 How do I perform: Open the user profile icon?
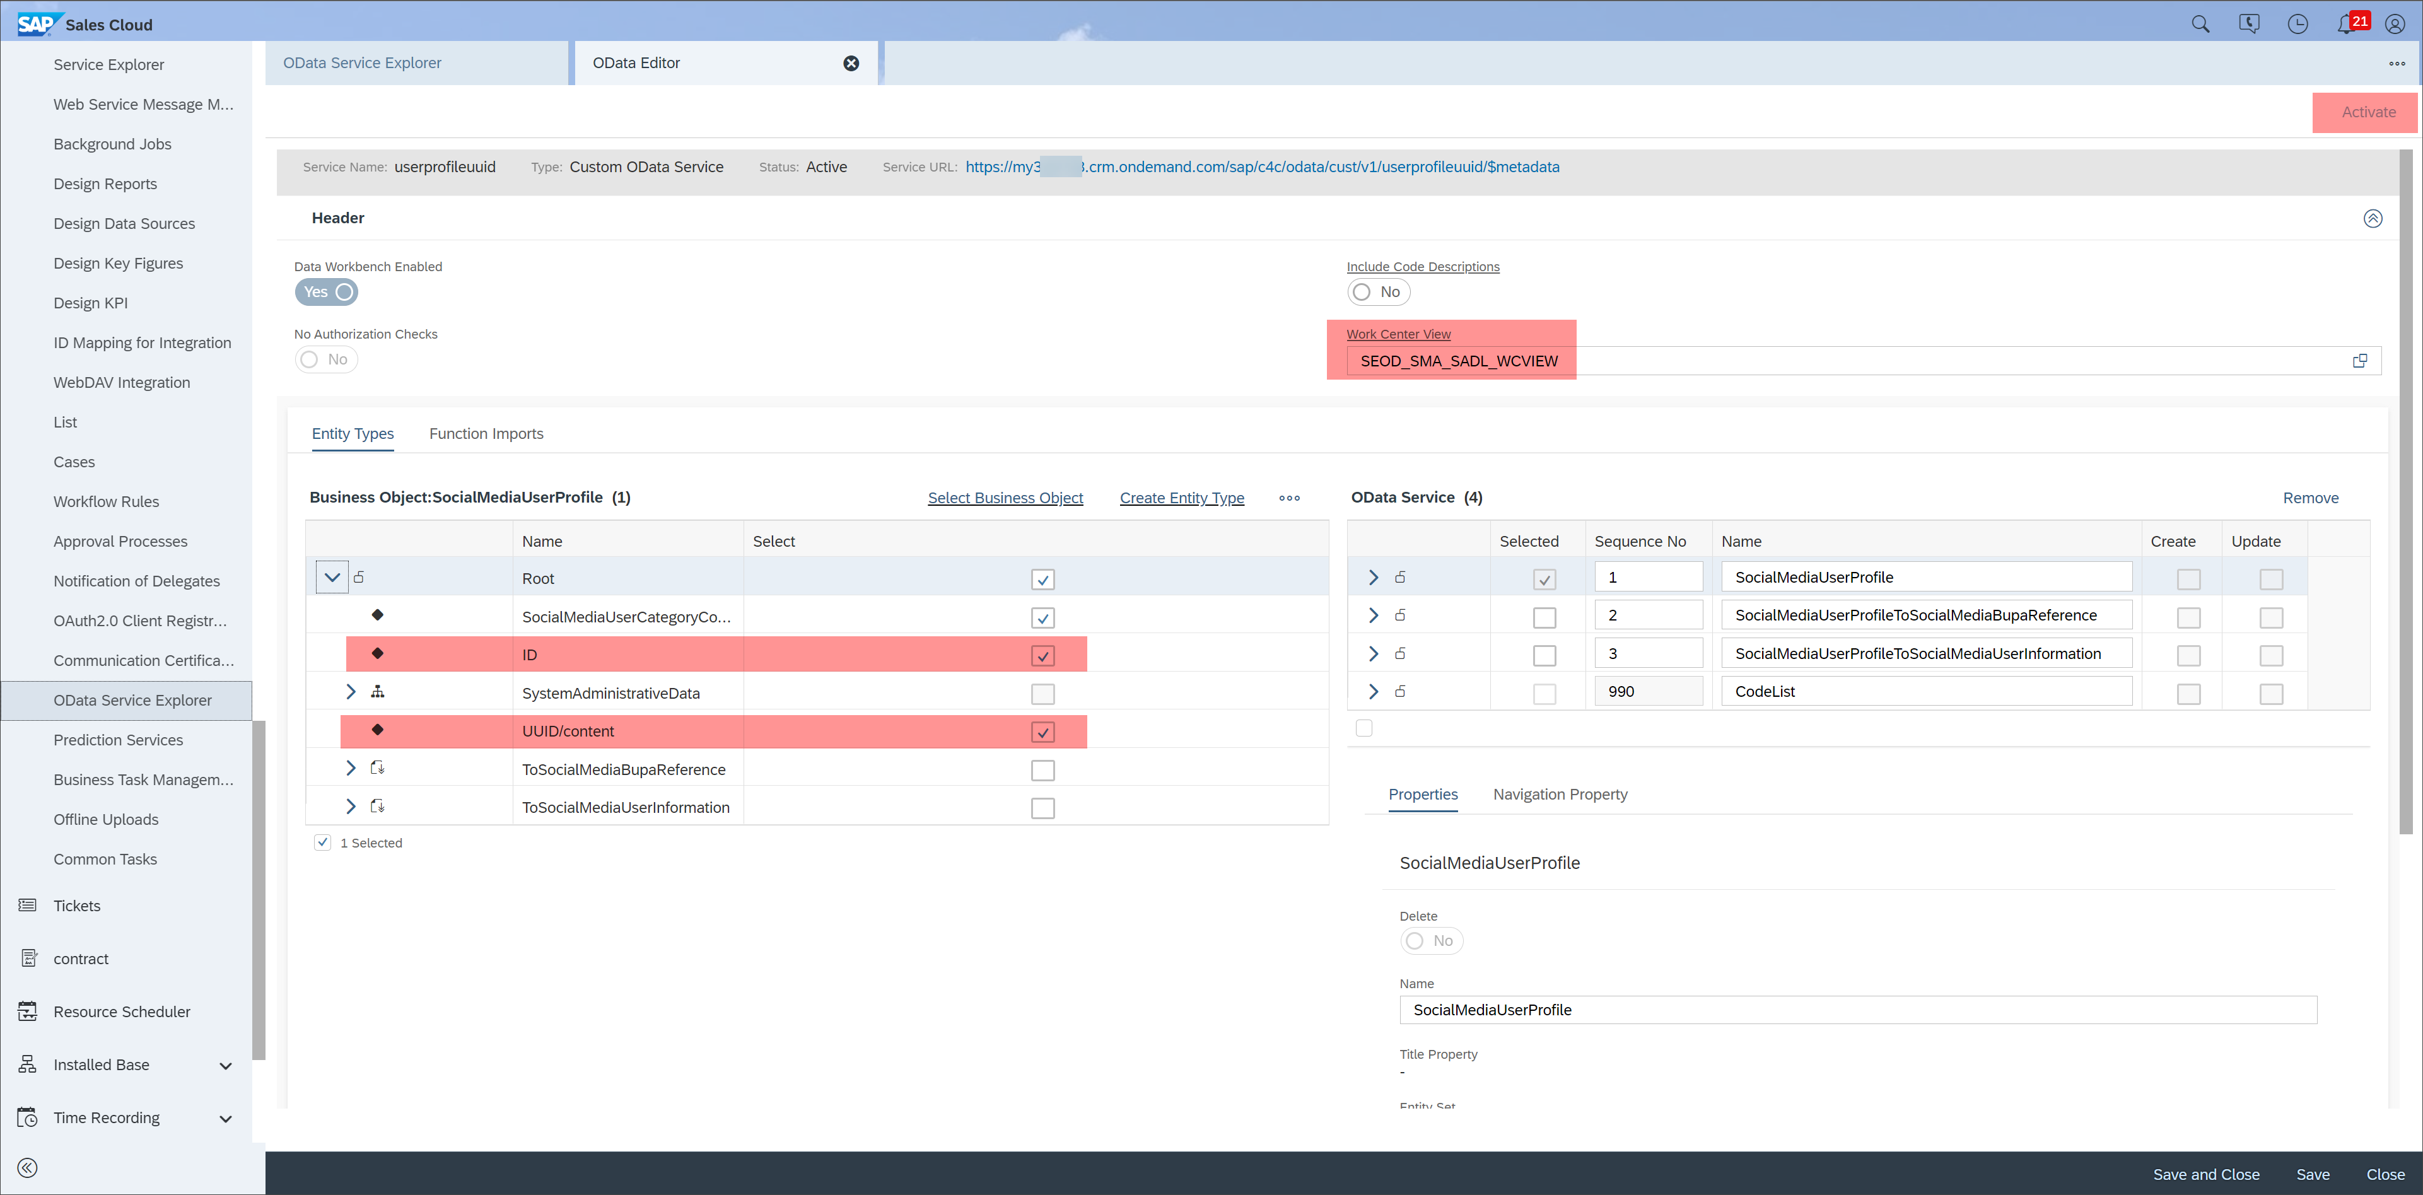point(2395,25)
